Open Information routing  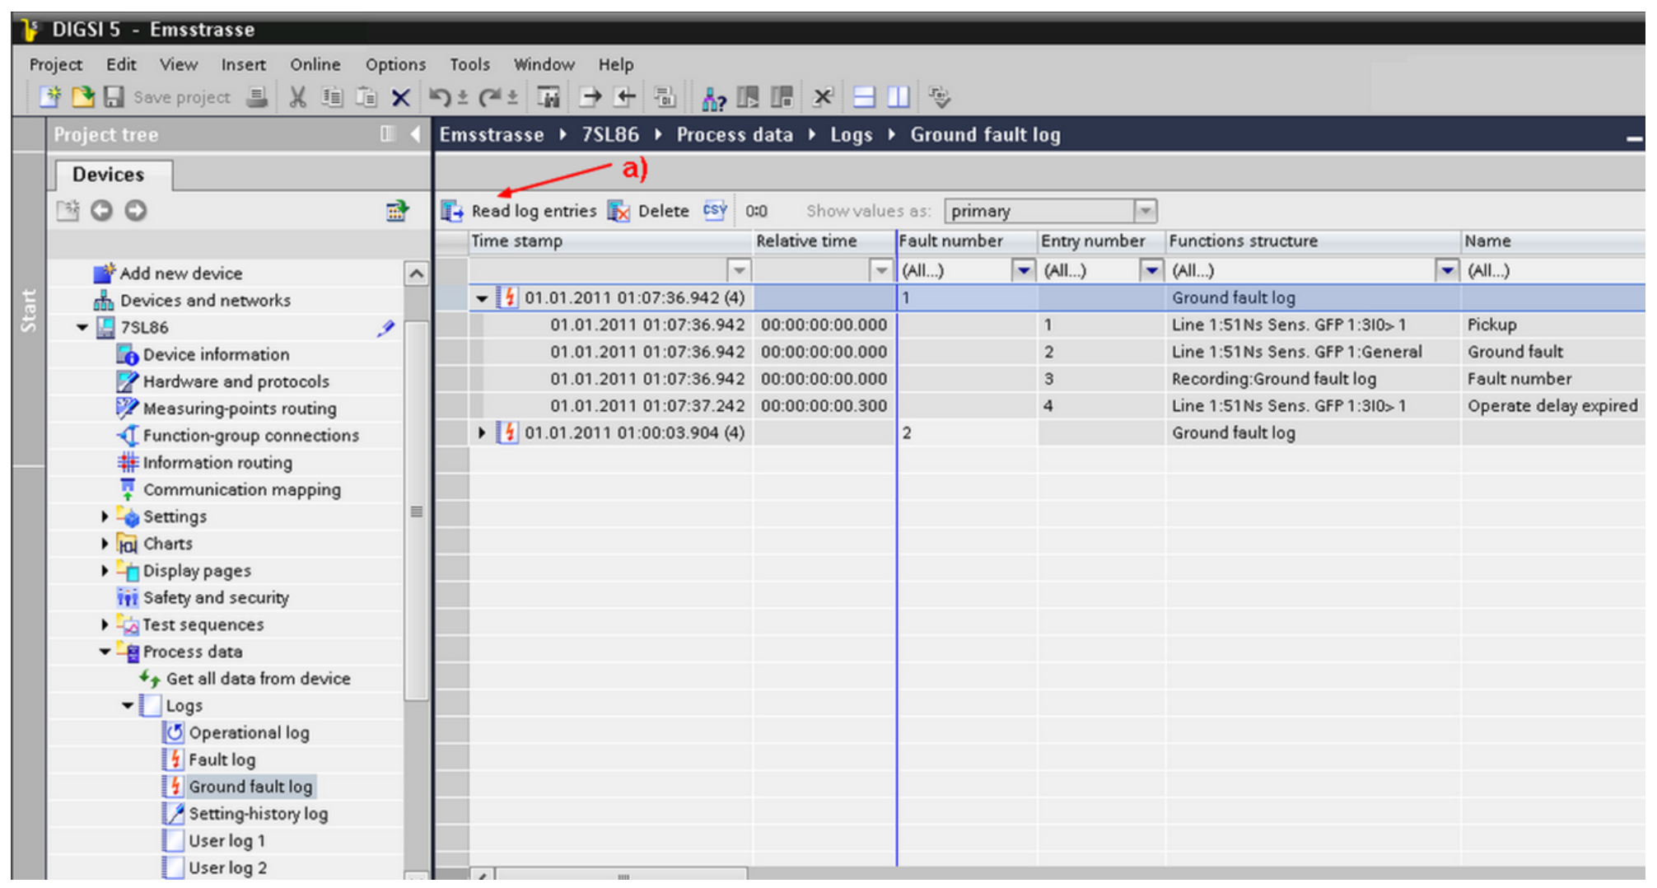point(217,463)
